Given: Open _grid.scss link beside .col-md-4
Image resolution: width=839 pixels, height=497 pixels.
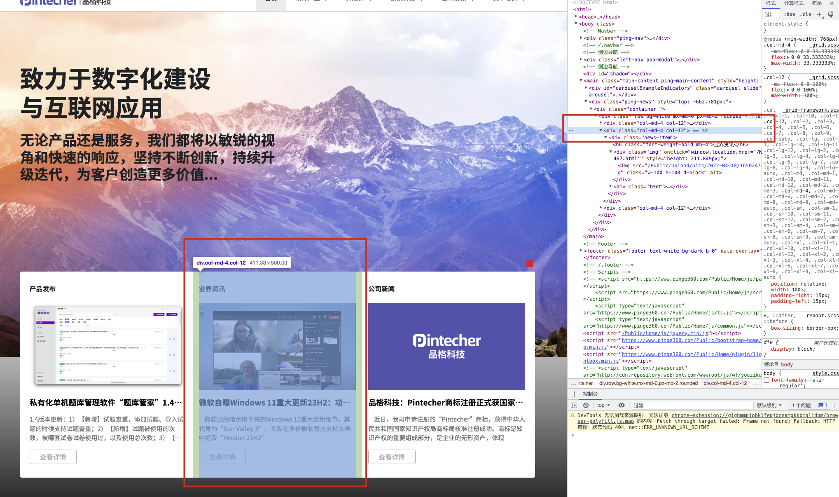Looking at the screenshot, I should pos(823,45).
